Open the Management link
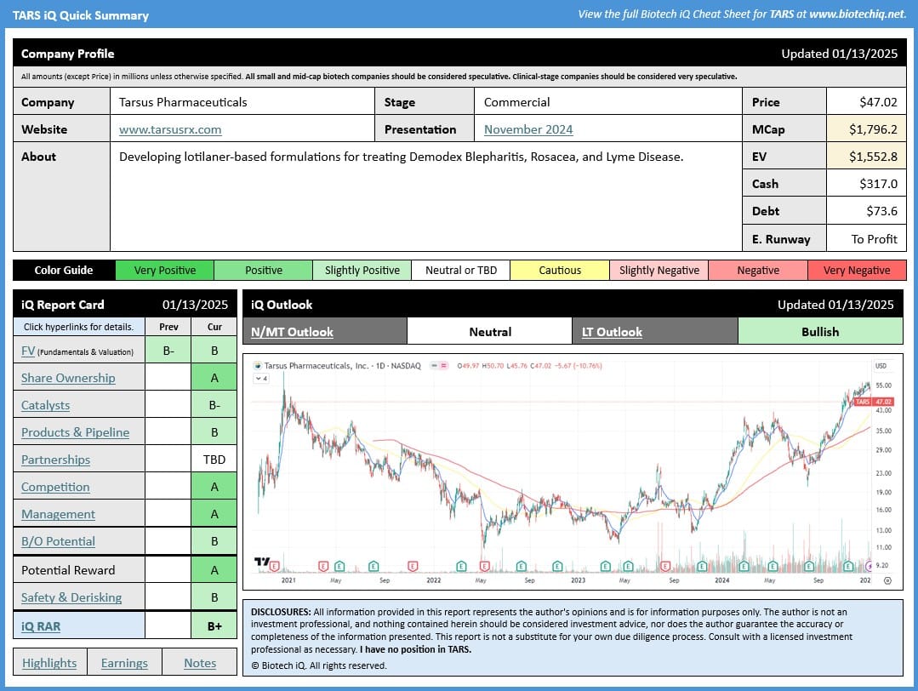The width and height of the screenshot is (918, 691). coord(58,514)
